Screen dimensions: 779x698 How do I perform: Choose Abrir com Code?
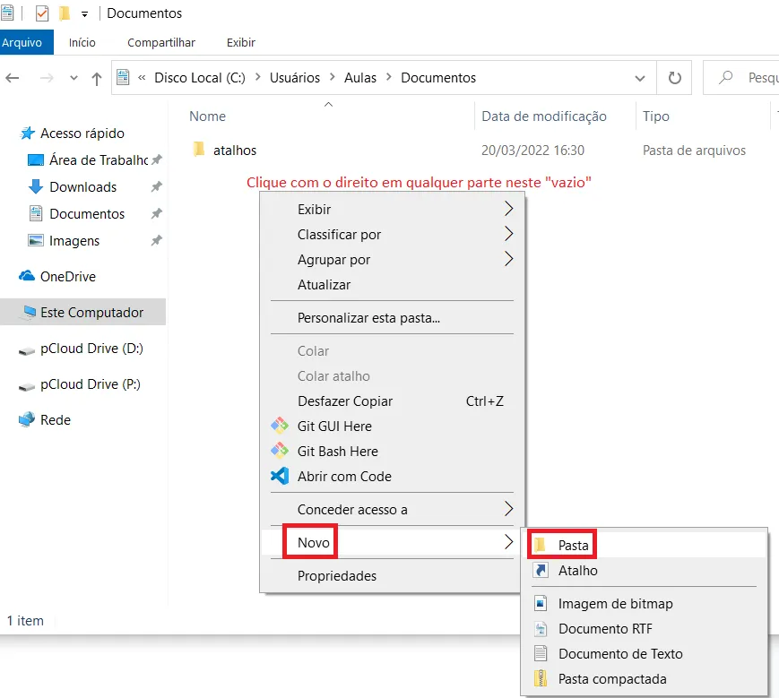click(x=393, y=477)
